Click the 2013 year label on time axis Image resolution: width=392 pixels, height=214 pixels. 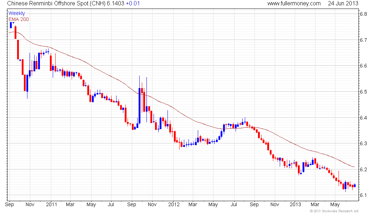coord(295,204)
